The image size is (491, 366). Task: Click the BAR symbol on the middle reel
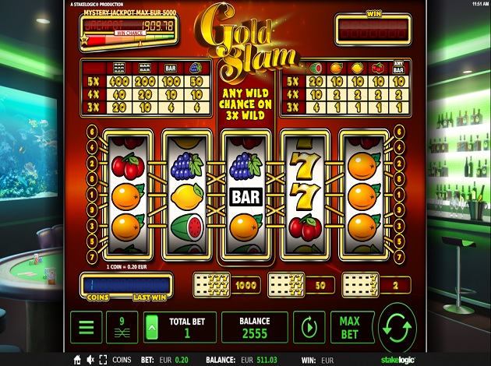[245, 197]
